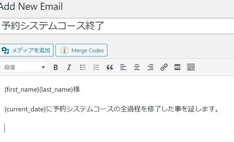This screenshot has height=142, width=234.
Task: Insert Read More tag
Action: tap(177, 67)
